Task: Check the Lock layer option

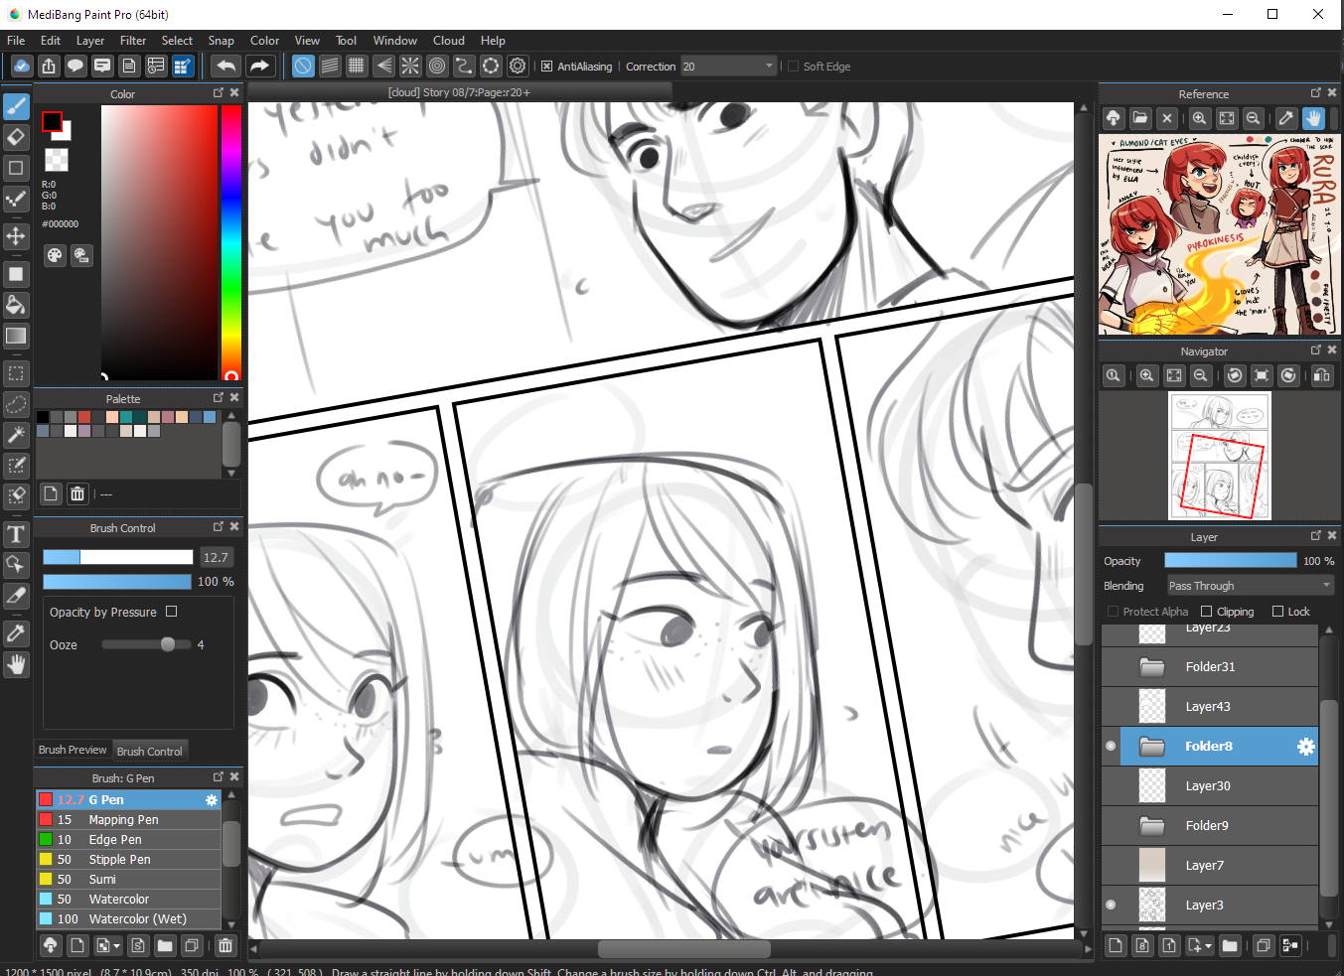Action: [1277, 612]
